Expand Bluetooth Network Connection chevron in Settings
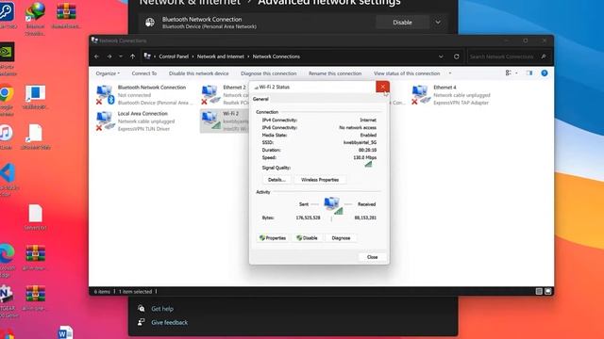Screen dimensions: 604x339 (x=438, y=23)
